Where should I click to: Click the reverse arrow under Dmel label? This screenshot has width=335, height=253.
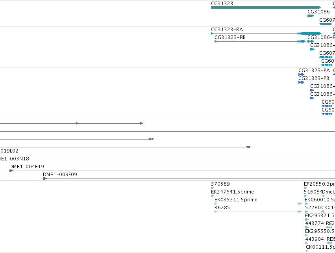click(323, 196)
